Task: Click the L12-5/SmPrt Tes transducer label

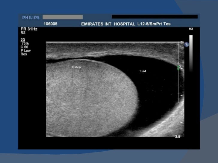Action: tap(154, 24)
